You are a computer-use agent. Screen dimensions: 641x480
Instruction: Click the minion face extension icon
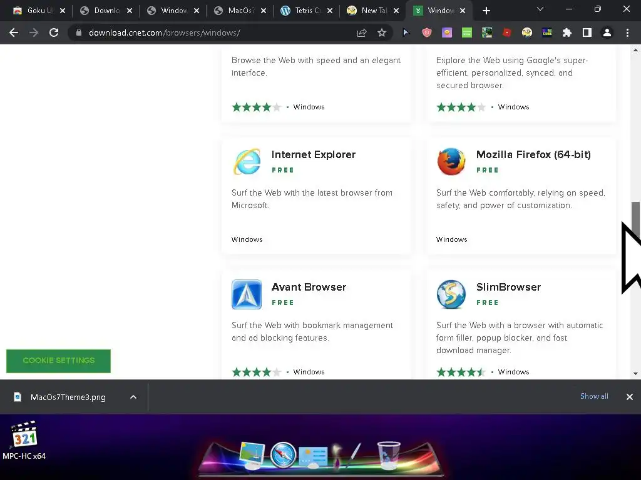tap(527, 32)
